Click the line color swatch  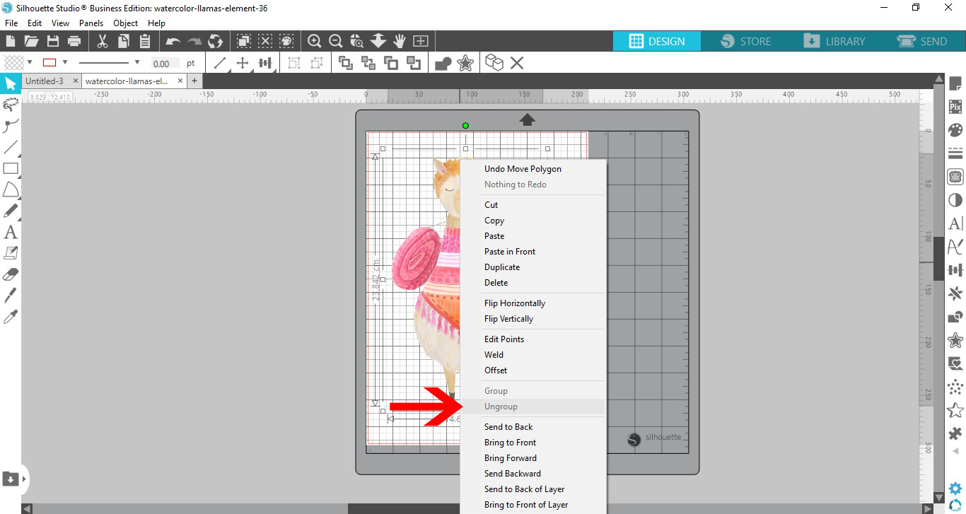[50, 62]
